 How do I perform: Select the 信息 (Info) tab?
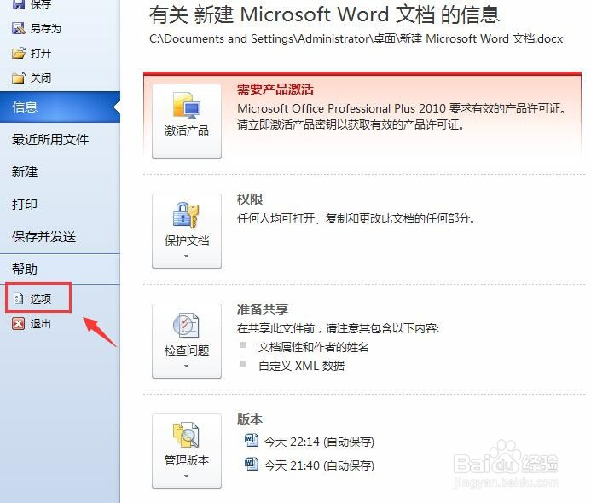60,107
